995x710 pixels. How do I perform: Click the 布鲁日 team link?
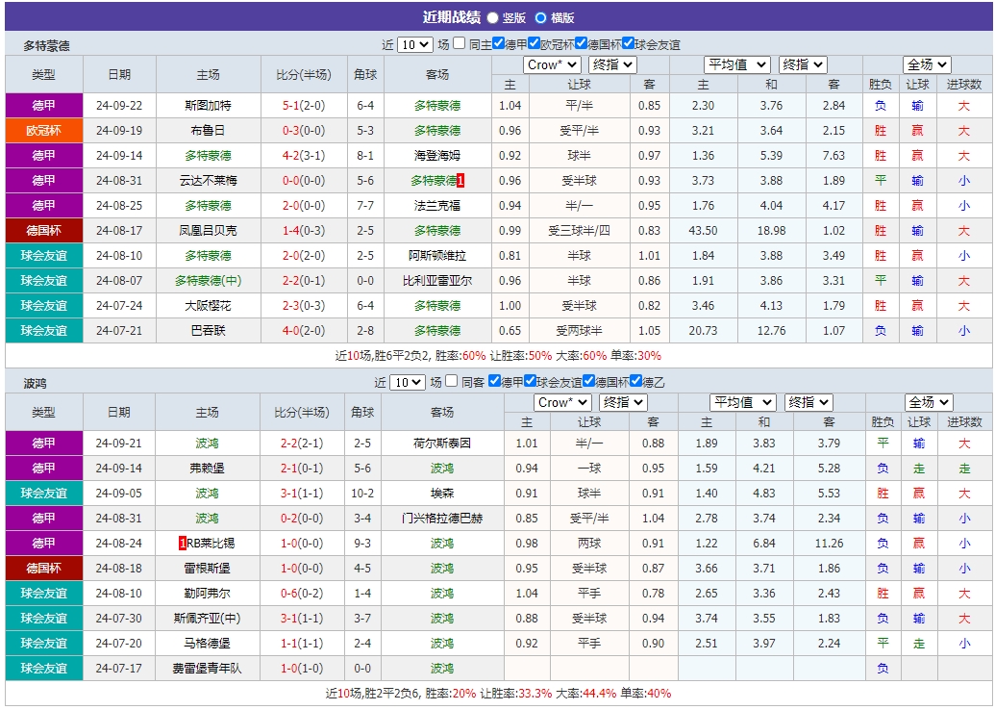click(210, 130)
